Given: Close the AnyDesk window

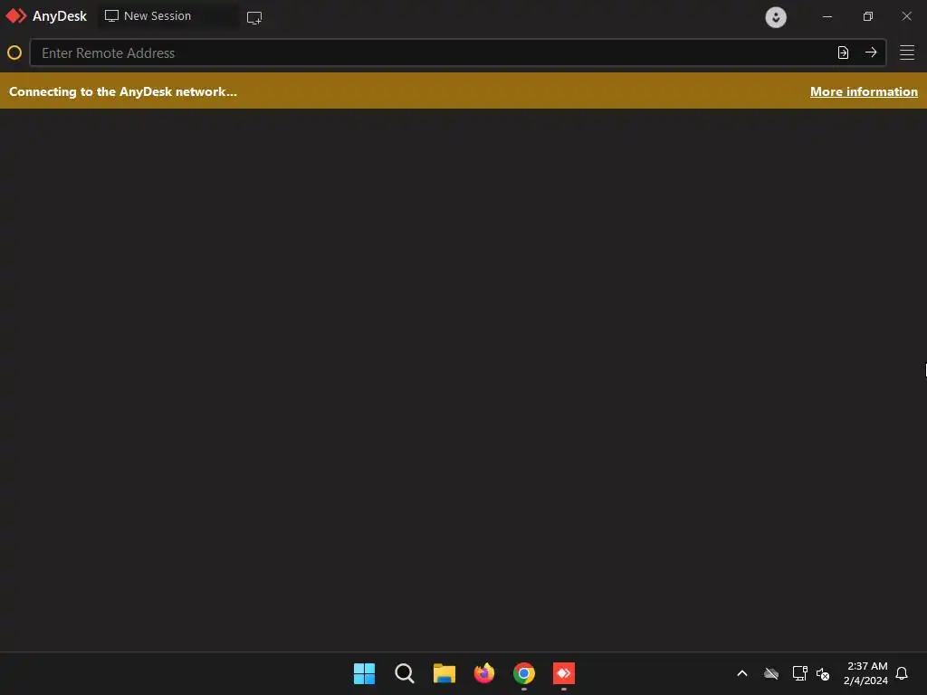Looking at the screenshot, I should pos(907,16).
